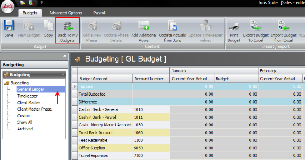This screenshot has height=160, width=305.
Task: Open the Juris application logo menu
Action: (8, 7)
